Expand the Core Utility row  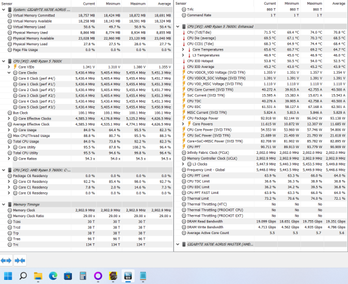click(x=9, y=147)
